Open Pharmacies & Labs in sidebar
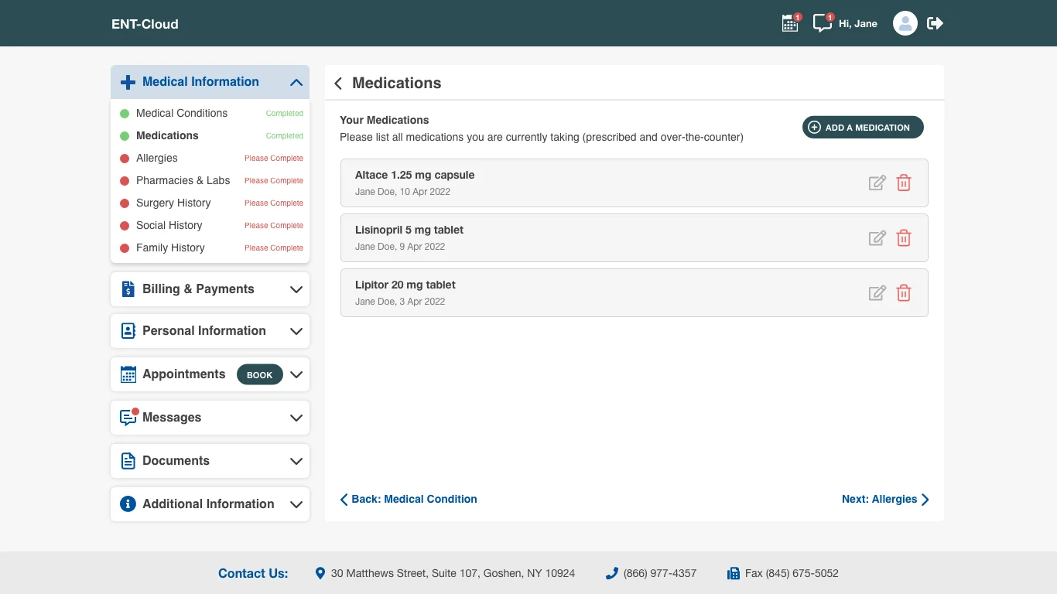Image resolution: width=1057 pixels, height=594 pixels. (x=183, y=180)
